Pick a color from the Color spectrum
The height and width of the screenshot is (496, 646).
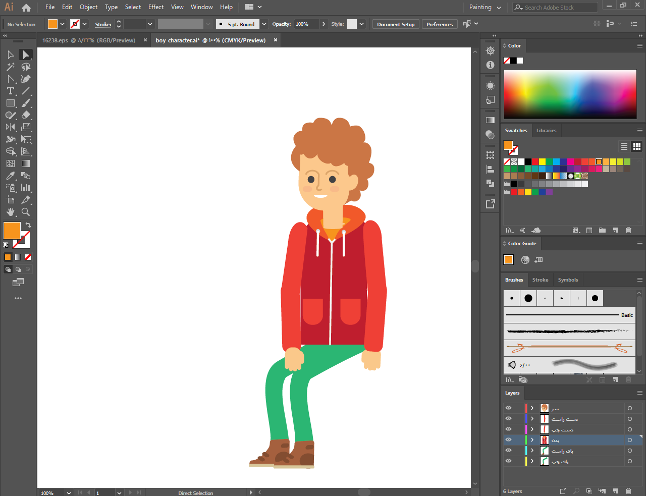tap(570, 94)
